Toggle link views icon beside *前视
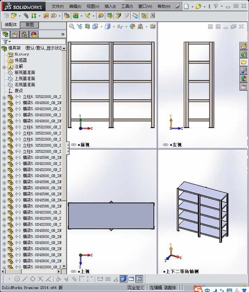This screenshot has height=292, width=249. click(x=74, y=145)
